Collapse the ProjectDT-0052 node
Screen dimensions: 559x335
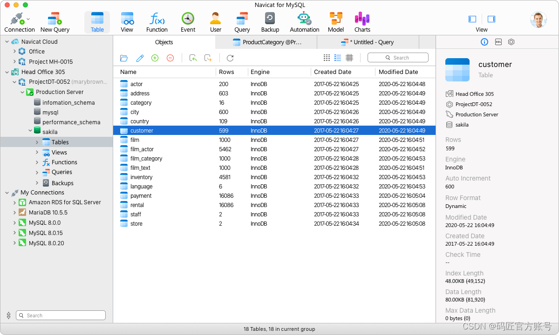(x=14, y=82)
